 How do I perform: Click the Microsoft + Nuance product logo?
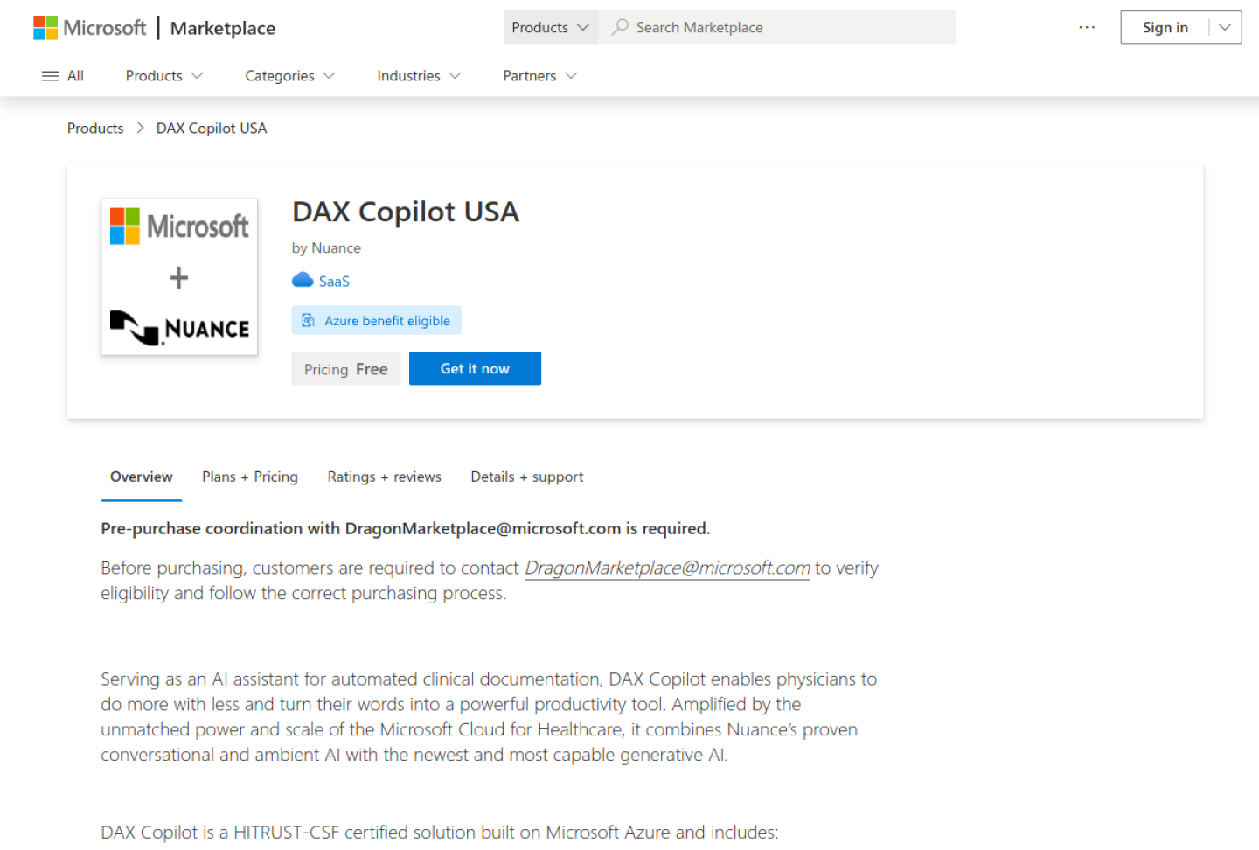[179, 277]
